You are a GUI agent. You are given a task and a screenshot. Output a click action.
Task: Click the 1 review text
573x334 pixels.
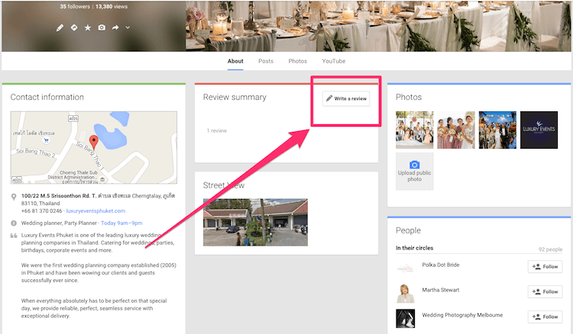(x=217, y=130)
